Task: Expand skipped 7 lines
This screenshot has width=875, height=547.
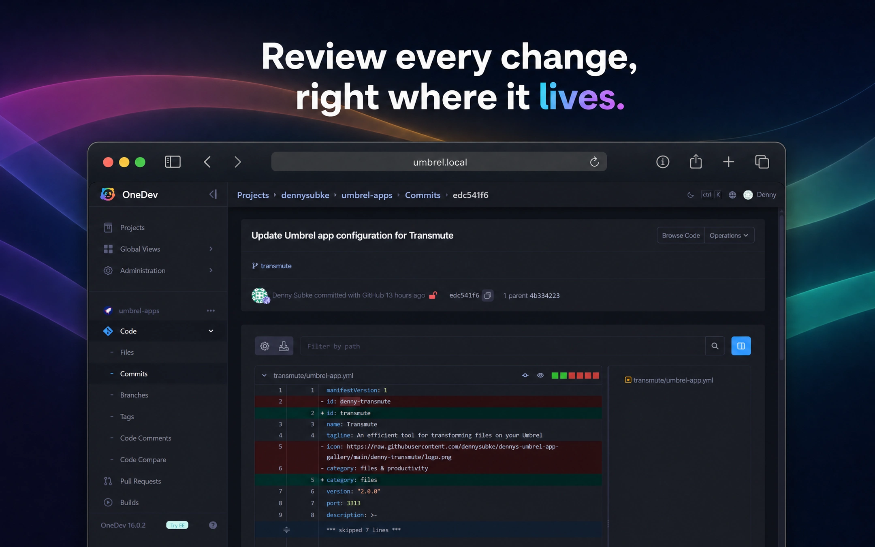Action: click(286, 530)
